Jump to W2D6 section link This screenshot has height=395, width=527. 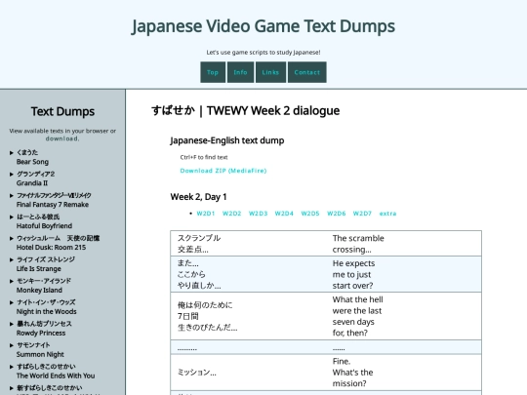coord(336,214)
